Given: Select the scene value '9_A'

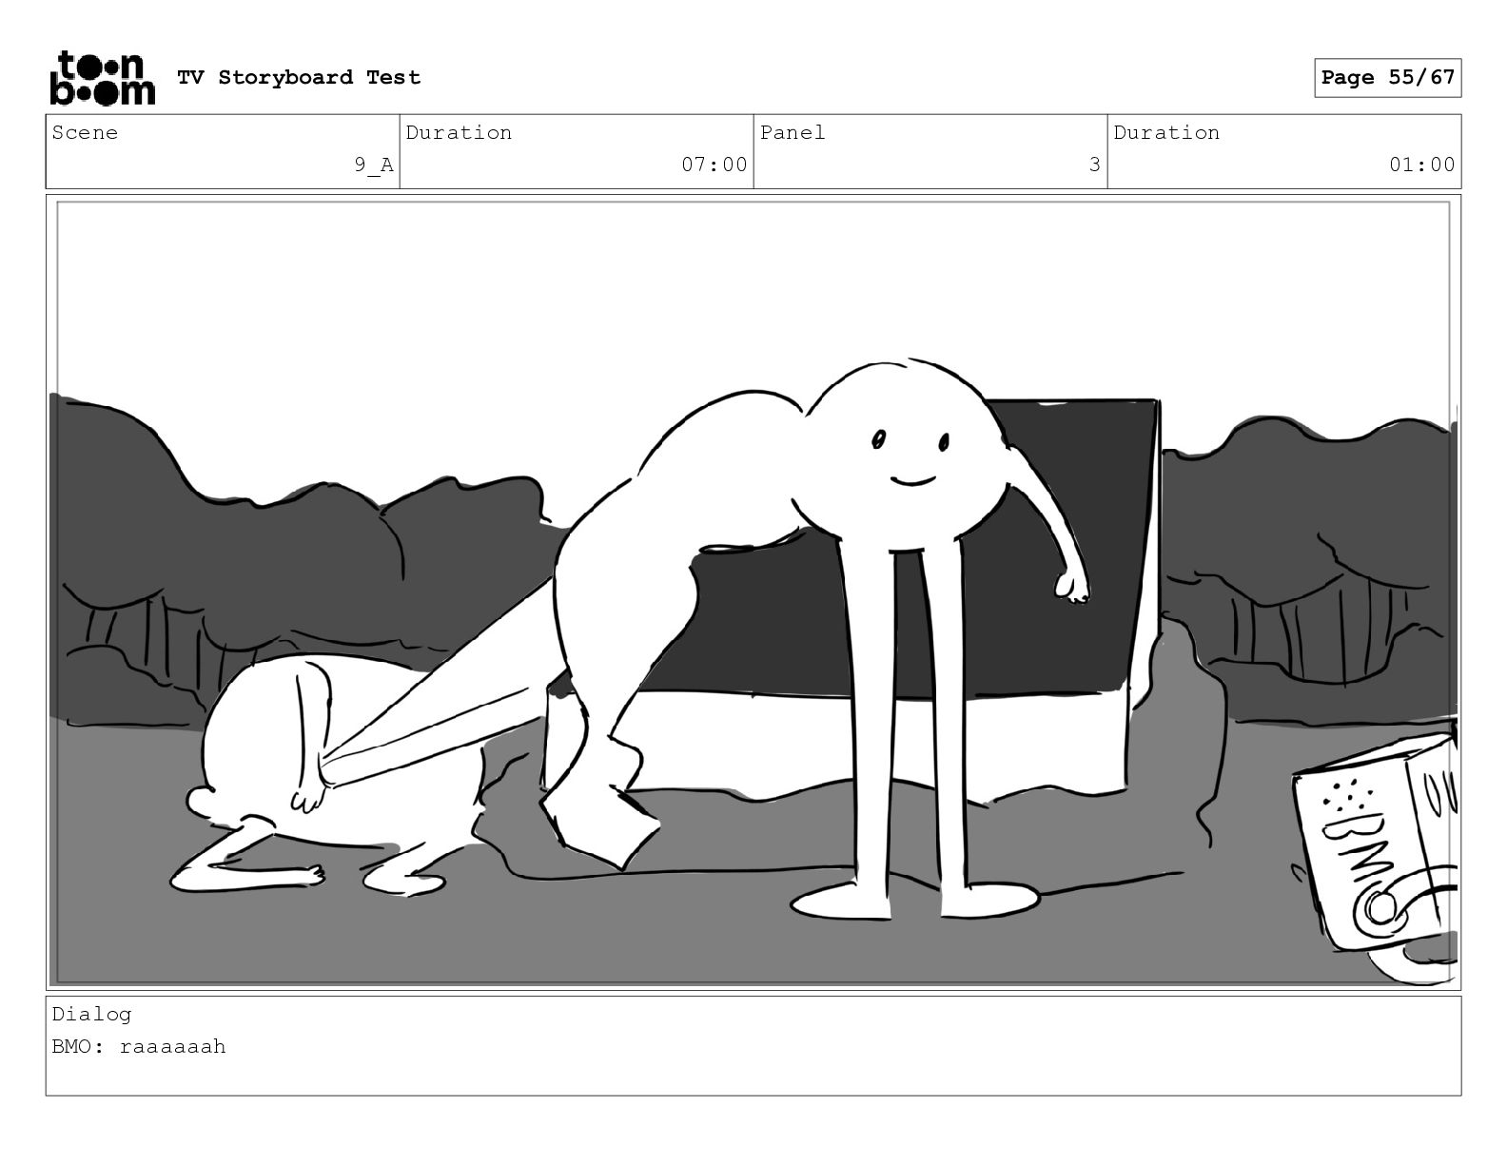Looking at the screenshot, I should click(374, 165).
